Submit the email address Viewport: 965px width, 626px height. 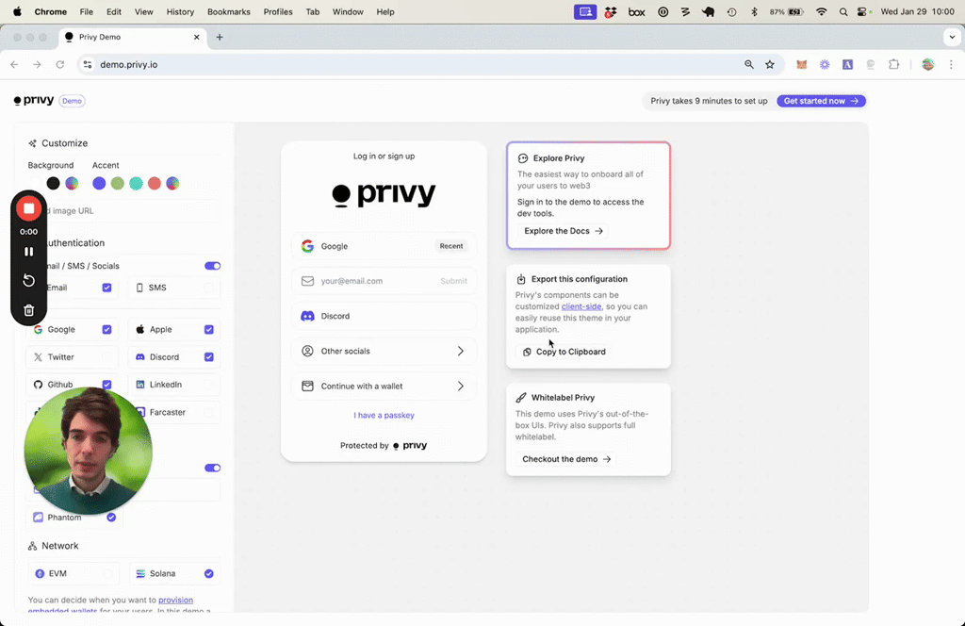coord(453,281)
